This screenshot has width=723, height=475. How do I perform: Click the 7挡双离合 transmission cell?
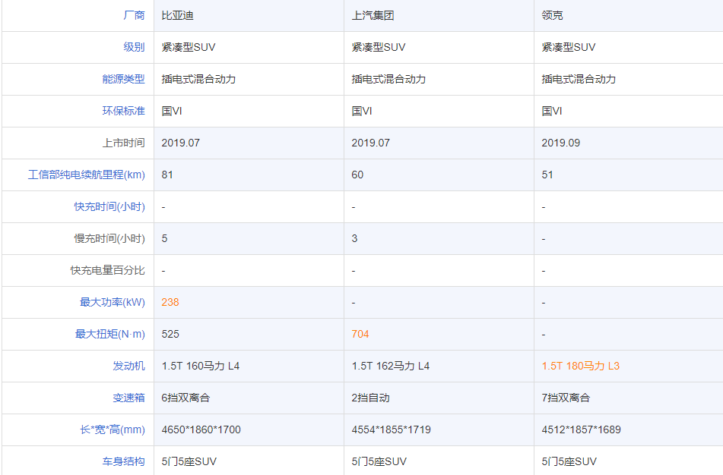pyautogui.click(x=629, y=398)
